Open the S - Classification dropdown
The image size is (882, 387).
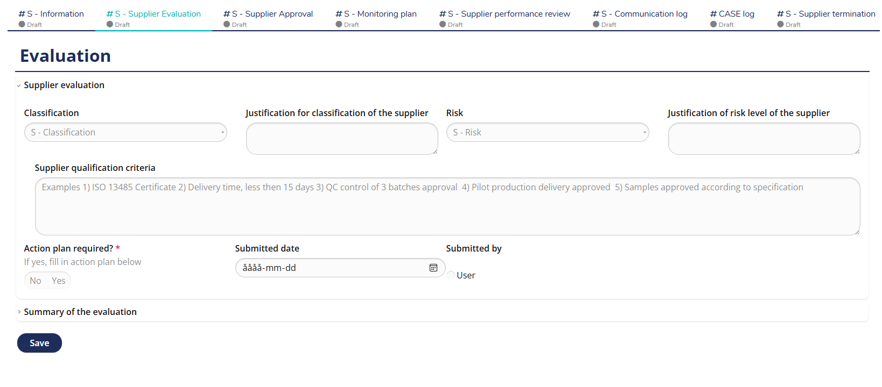pyautogui.click(x=125, y=132)
